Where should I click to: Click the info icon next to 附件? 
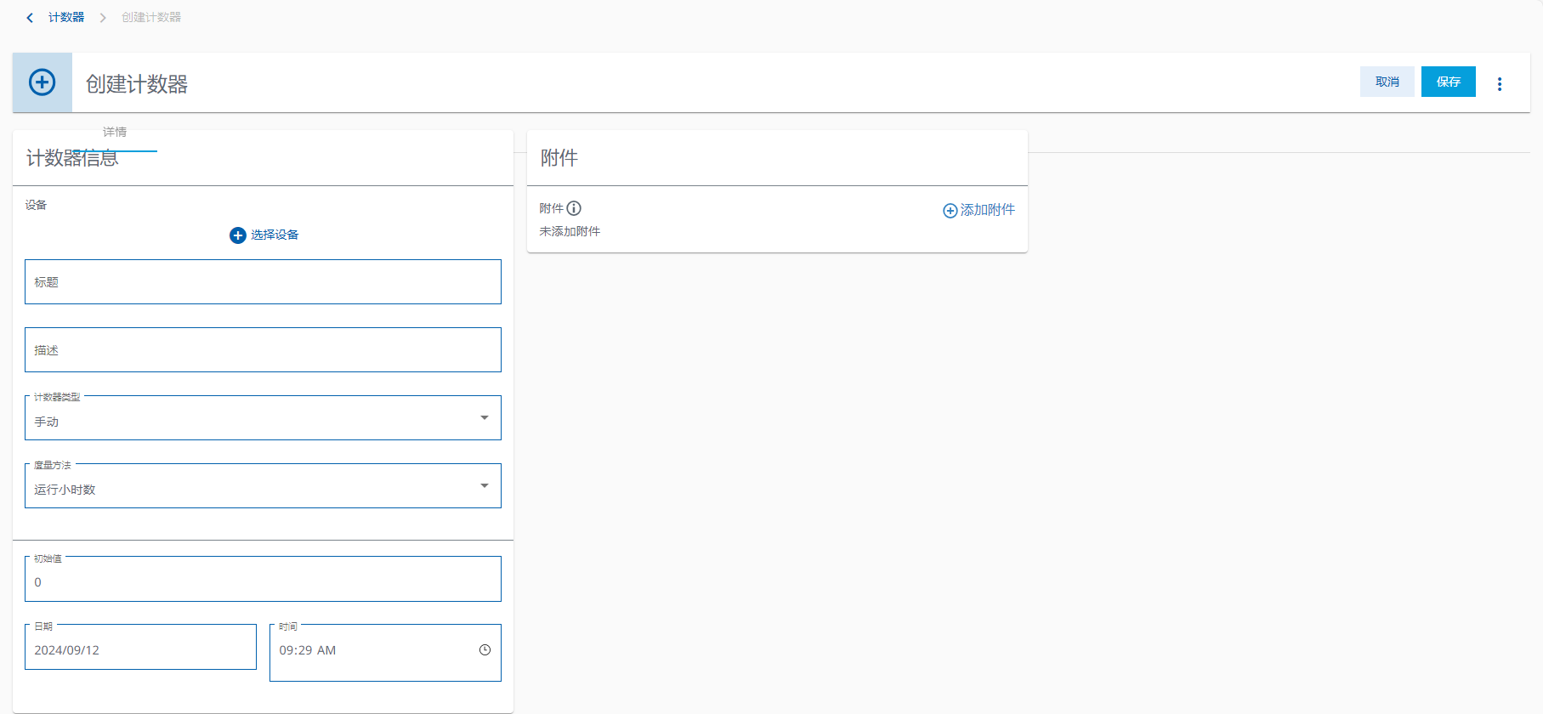tap(574, 208)
